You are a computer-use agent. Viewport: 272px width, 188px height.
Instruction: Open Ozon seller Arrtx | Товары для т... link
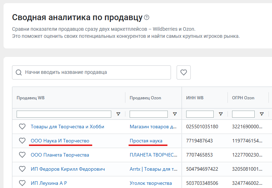coord(154,169)
